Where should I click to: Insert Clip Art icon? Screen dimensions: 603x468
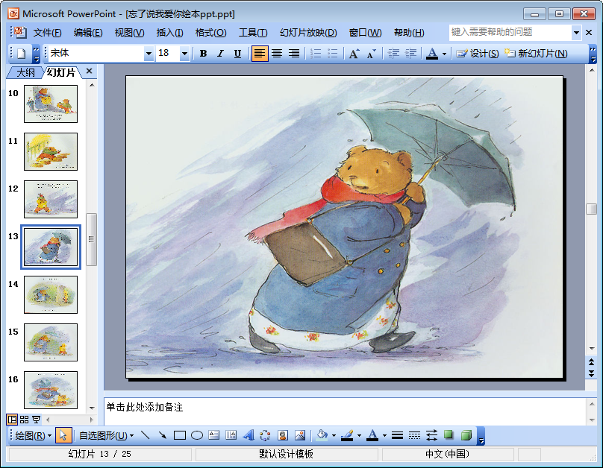(283, 435)
